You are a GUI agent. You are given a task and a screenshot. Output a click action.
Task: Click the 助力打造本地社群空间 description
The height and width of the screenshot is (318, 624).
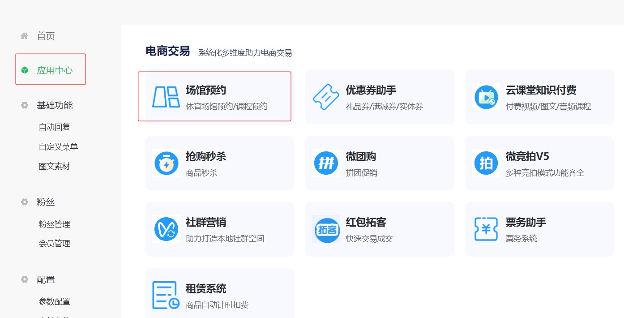(225, 239)
